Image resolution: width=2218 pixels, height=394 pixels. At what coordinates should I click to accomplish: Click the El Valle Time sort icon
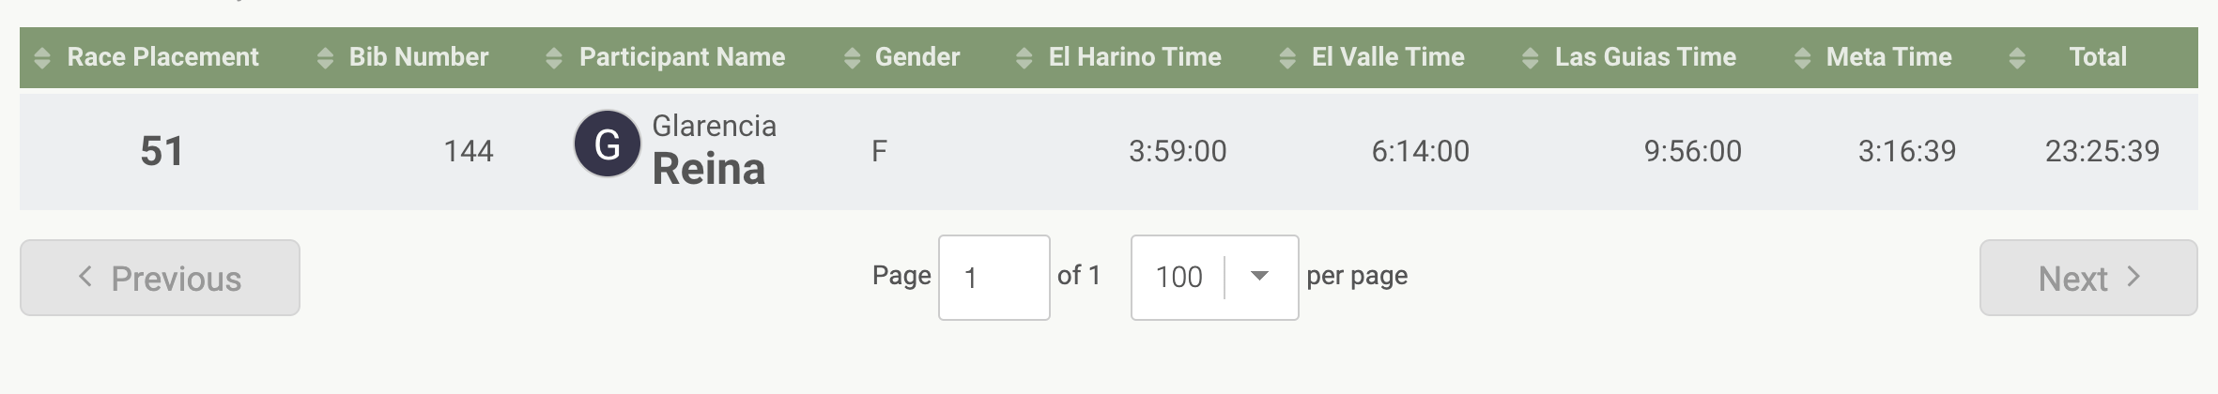pos(1287,58)
